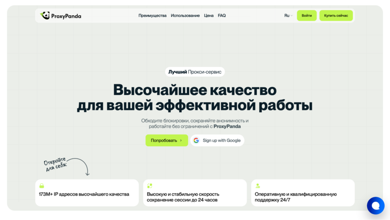Screen dimensions: 390x220
Task: Click the Войти login button
Action: 307,16
